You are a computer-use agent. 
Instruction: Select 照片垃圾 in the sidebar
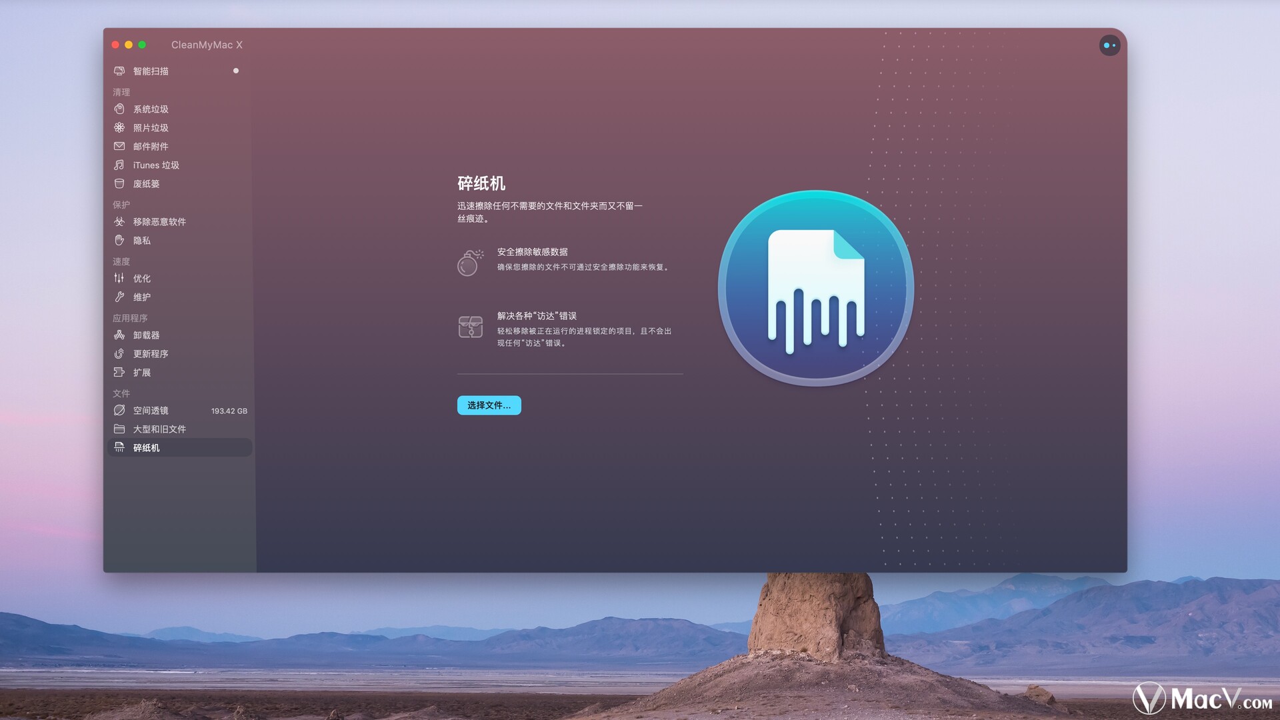(179, 127)
